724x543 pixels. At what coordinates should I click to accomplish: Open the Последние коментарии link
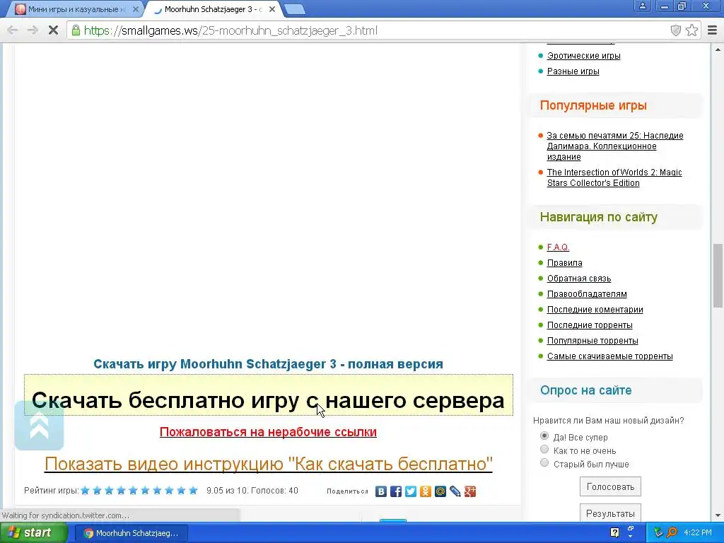pos(595,310)
